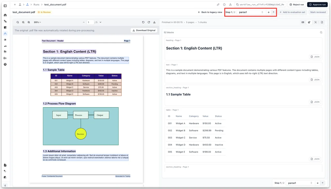The width and height of the screenshot is (331, 189).
Task: Select the highlighted workflows icon in sidebar
Action: pos(5,33)
